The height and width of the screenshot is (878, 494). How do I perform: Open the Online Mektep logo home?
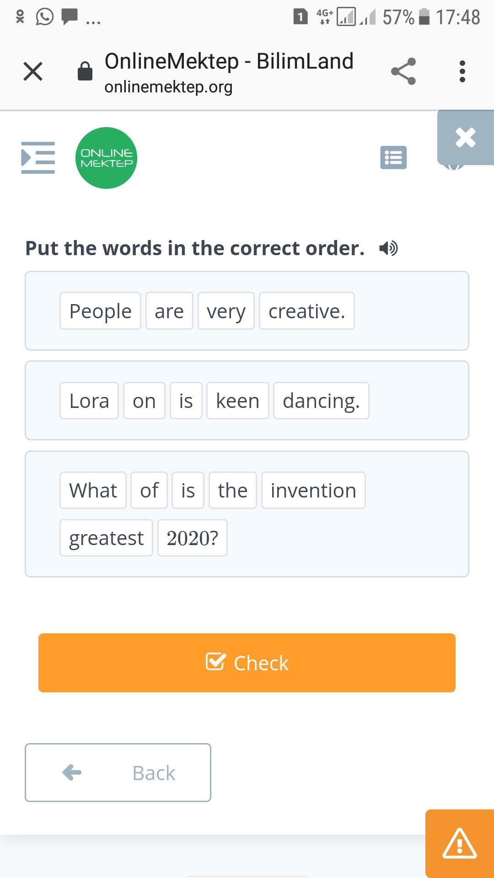pyautogui.click(x=106, y=158)
